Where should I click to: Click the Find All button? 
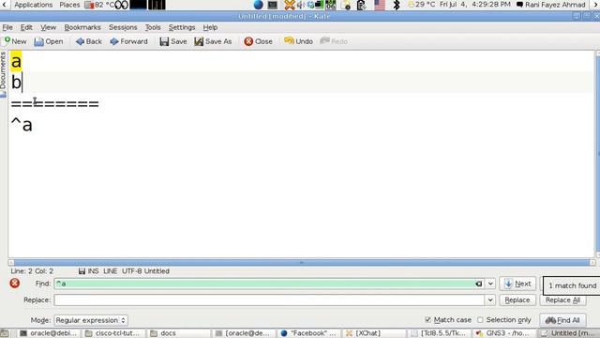click(562, 320)
